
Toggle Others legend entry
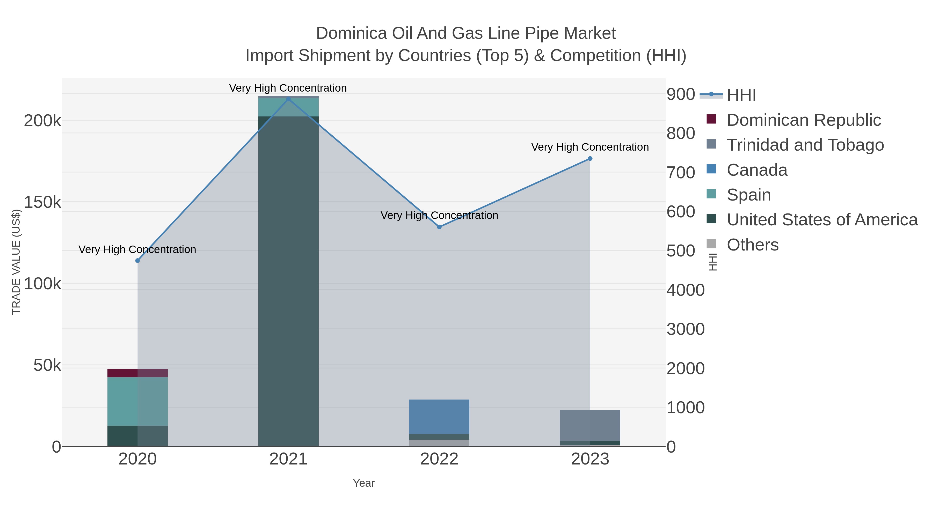742,245
